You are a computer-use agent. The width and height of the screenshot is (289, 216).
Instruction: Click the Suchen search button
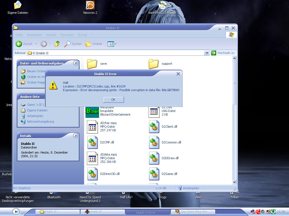pos(73,44)
